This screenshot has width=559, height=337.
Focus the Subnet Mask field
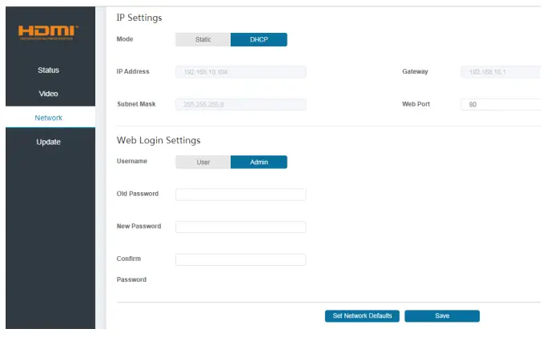coord(240,104)
